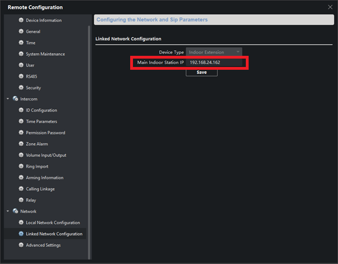Open Volume Input/Output settings
The image size is (338, 264).
click(47, 155)
